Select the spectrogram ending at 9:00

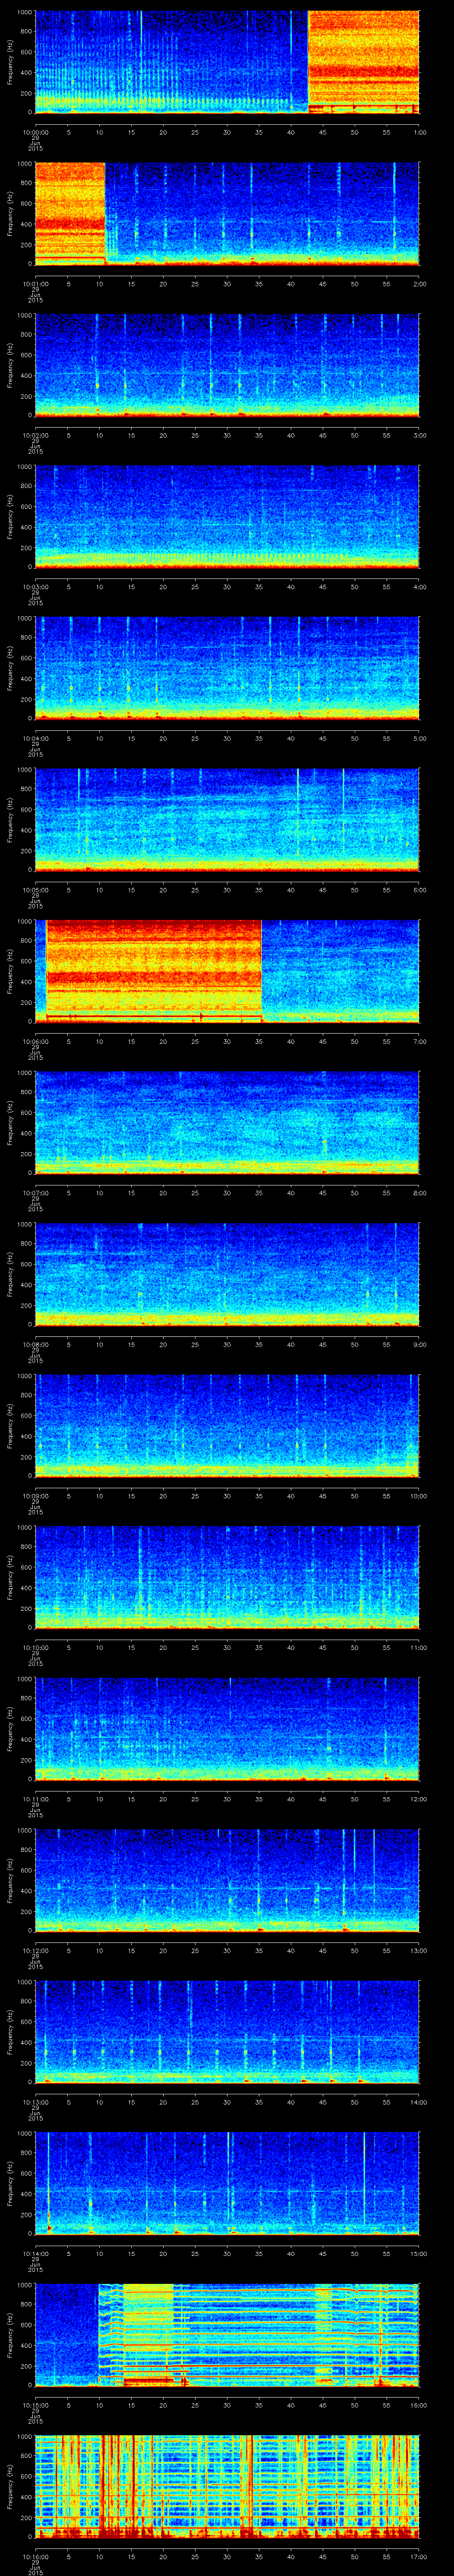(x=227, y=1274)
